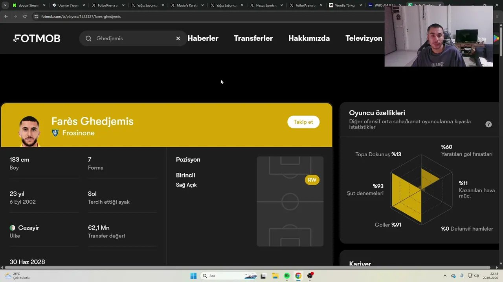Switch to the doqual Stream tab
Image resolution: width=503 pixels, height=282 pixels.
tap(28, 5)
